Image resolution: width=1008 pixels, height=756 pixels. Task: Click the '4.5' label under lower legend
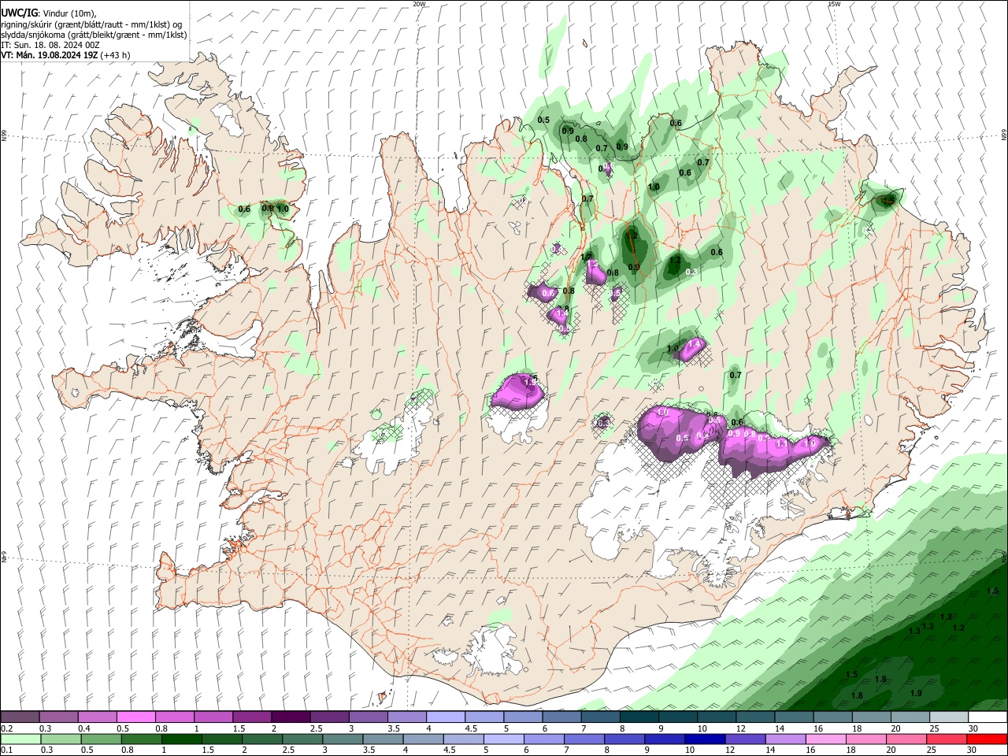pos(450,750)
